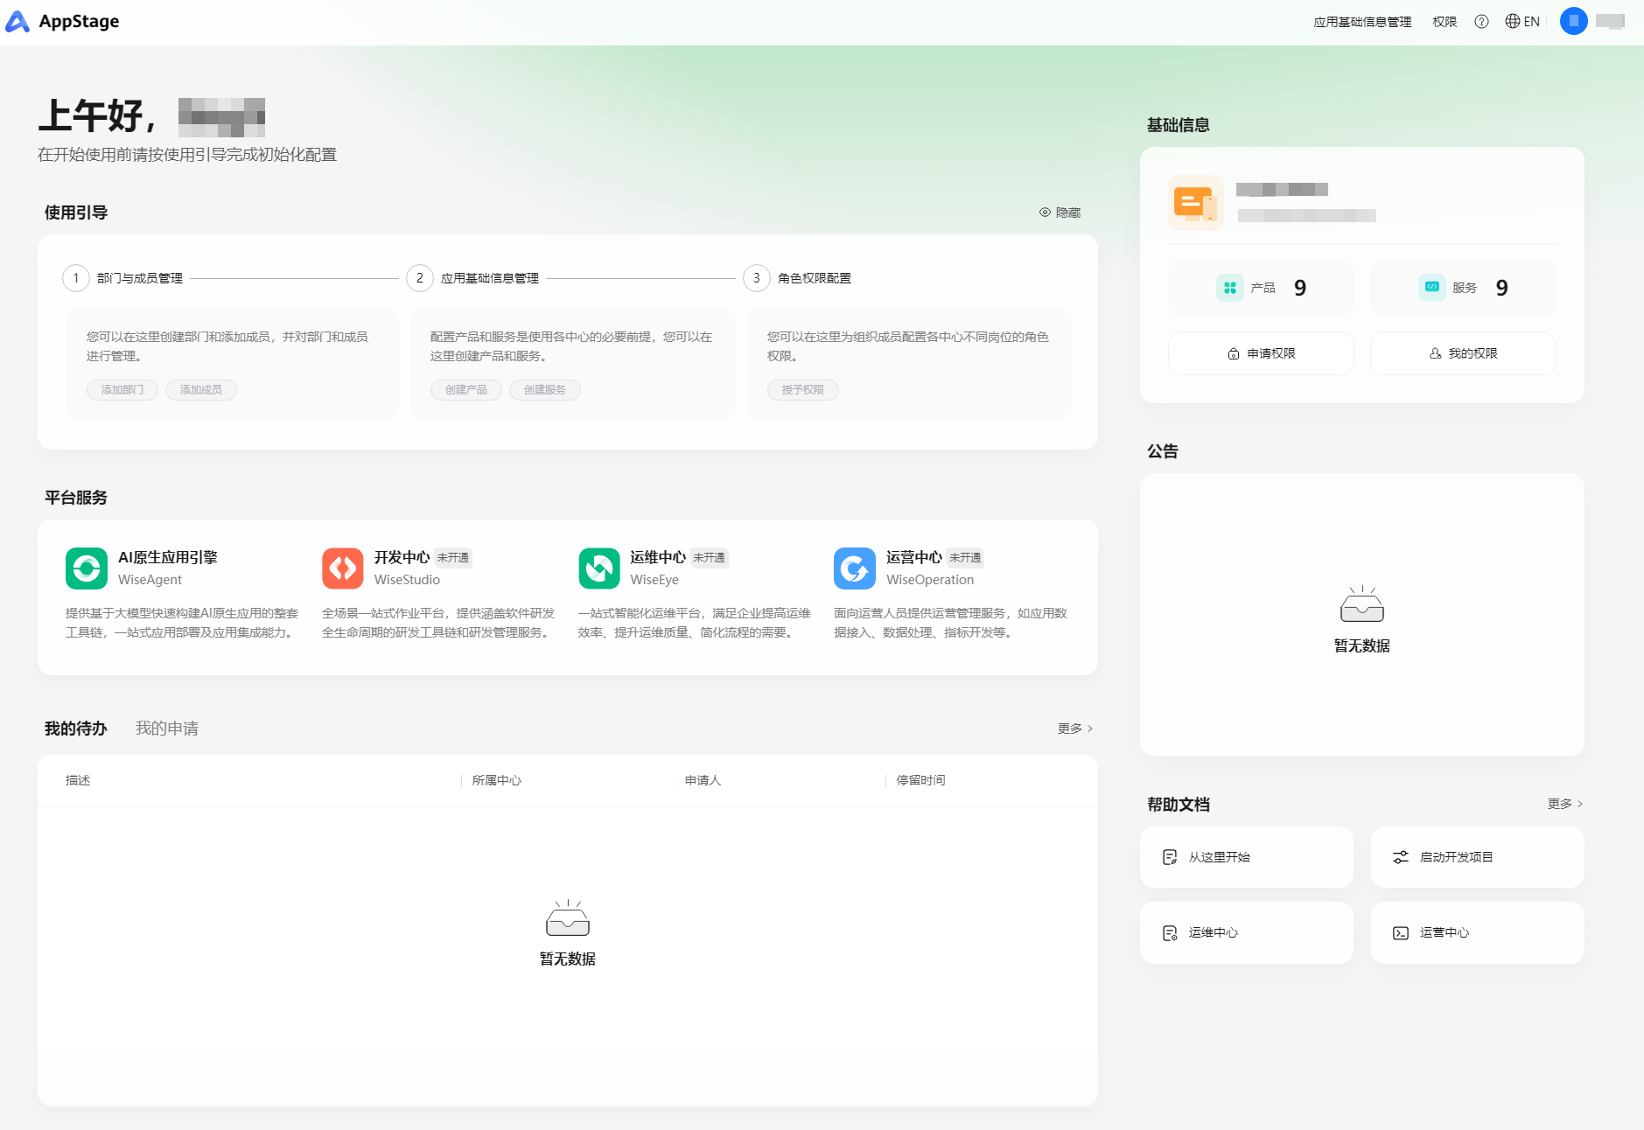This screenshot has height=1130, width=1644.
Task: Open the WiseEye operations center icon
Action: (x=599, y=568)
